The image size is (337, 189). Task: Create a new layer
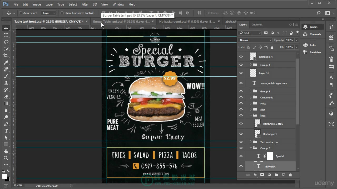pyautogui.click(x=284, y=175)
